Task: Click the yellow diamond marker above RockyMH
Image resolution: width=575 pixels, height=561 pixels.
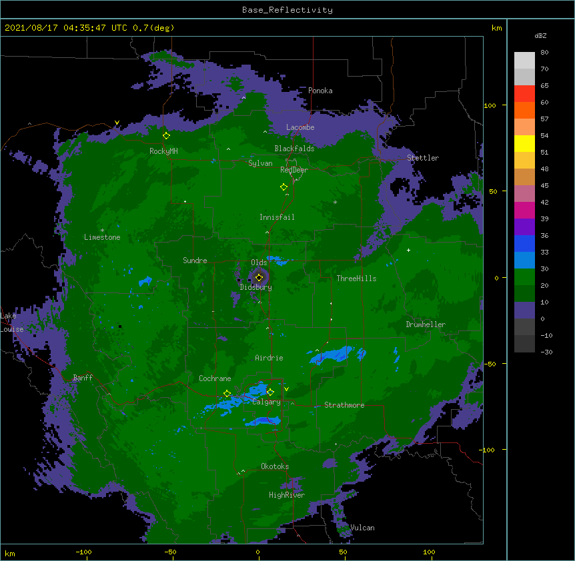Action: (x=167, y=136)
